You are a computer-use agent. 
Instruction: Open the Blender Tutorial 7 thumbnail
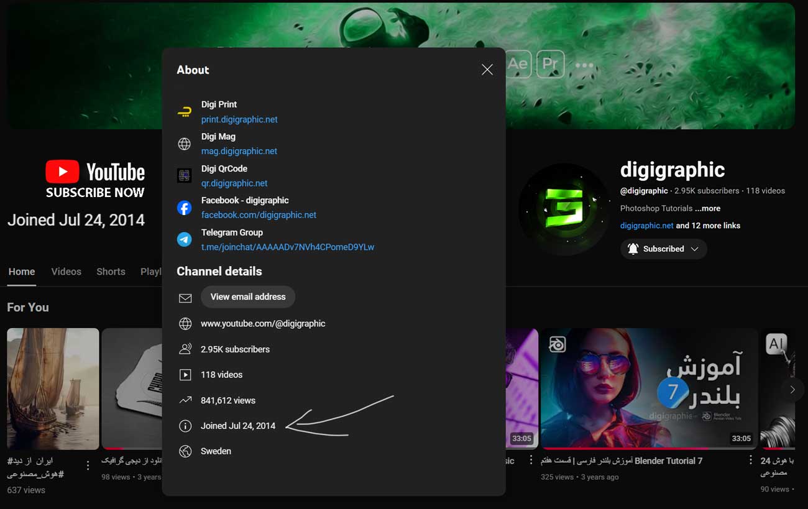(649, 388)
